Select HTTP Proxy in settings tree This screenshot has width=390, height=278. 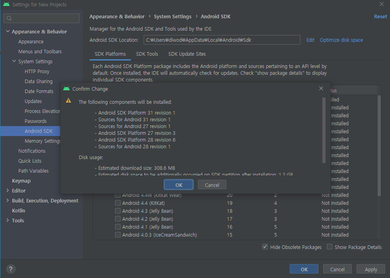click(37, 71)
